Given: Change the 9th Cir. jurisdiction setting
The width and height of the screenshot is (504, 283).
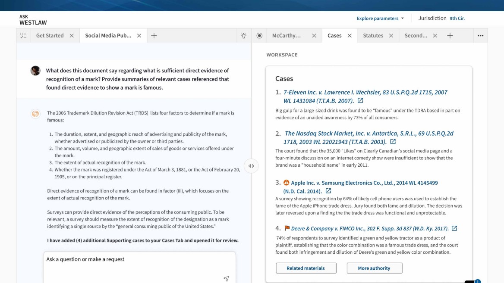Looking at the screenshot, I should point(457,19).
